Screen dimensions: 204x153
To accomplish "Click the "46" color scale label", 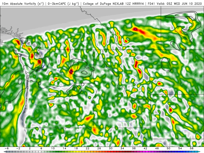I will tap(157, 148).
